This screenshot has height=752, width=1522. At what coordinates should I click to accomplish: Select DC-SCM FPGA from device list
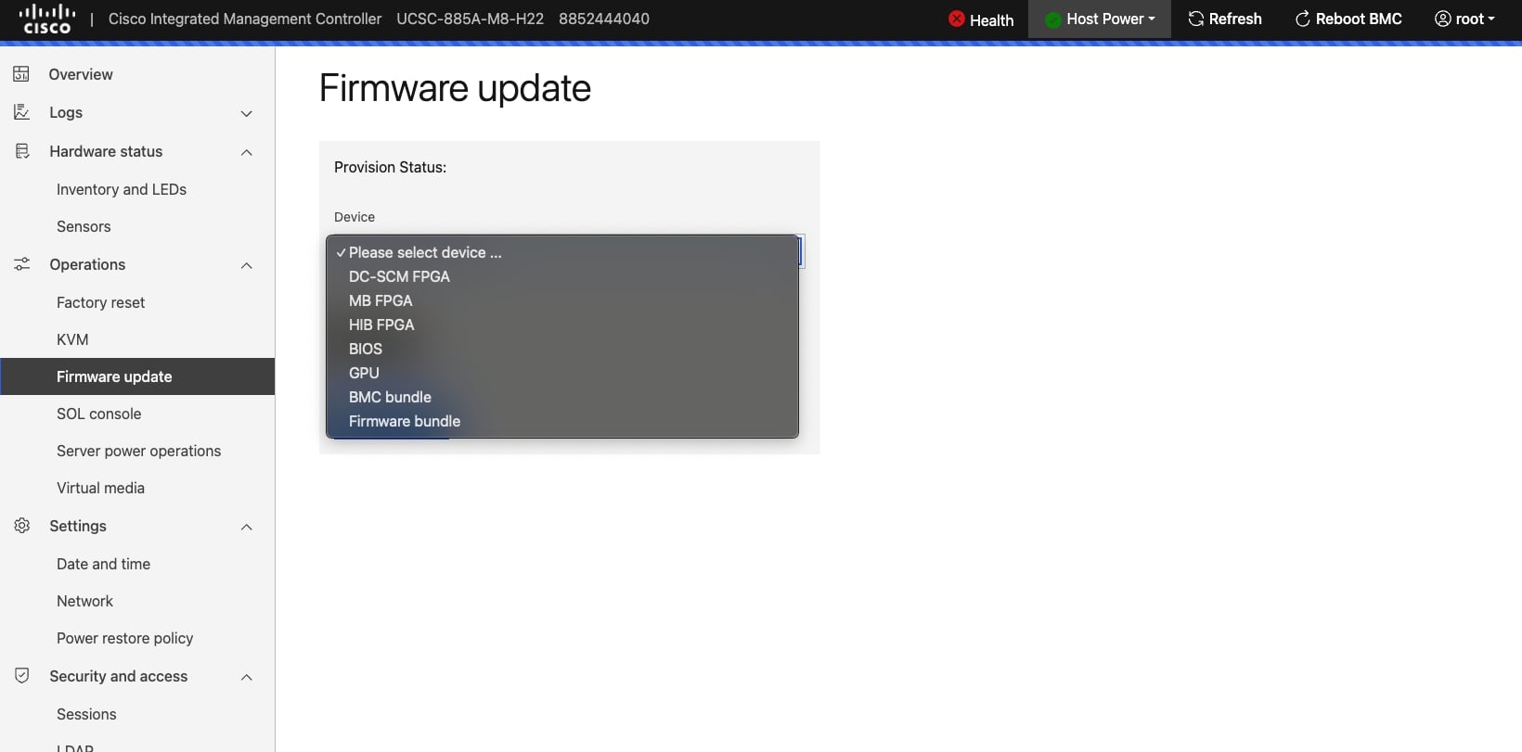562,276
